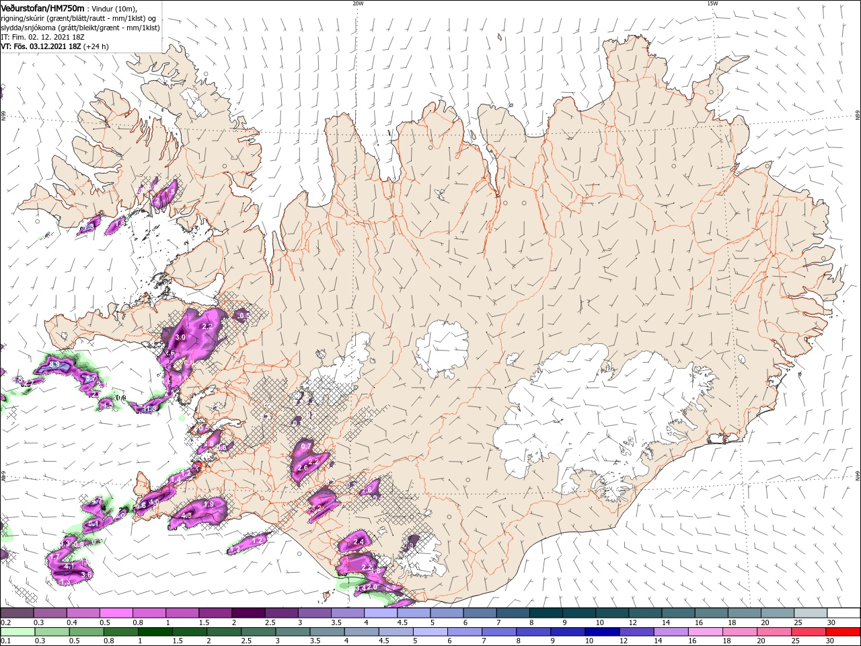Select the deep blue 10 mm rain swatch

[601, 632]
